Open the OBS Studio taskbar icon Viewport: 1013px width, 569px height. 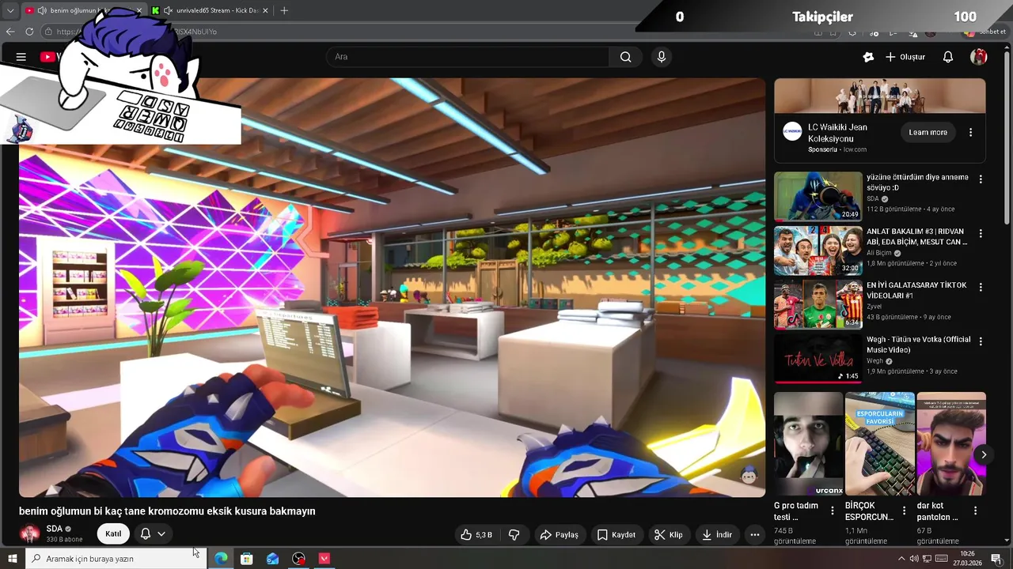298,559
